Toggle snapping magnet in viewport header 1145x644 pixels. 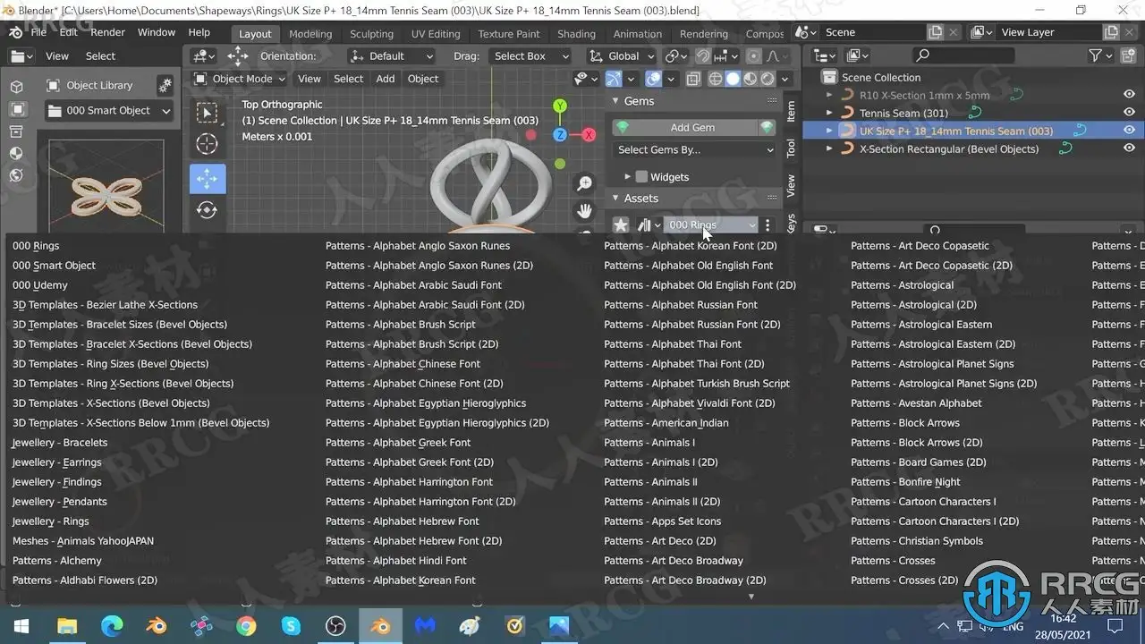(703, 55)
